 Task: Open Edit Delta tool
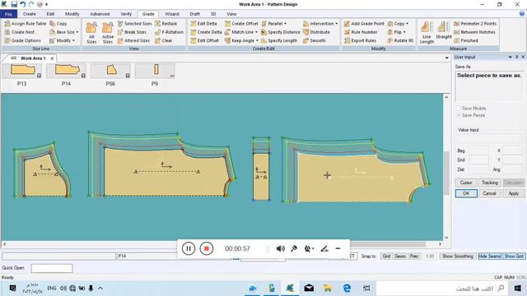pyautogui.click(x=203, y=24)
